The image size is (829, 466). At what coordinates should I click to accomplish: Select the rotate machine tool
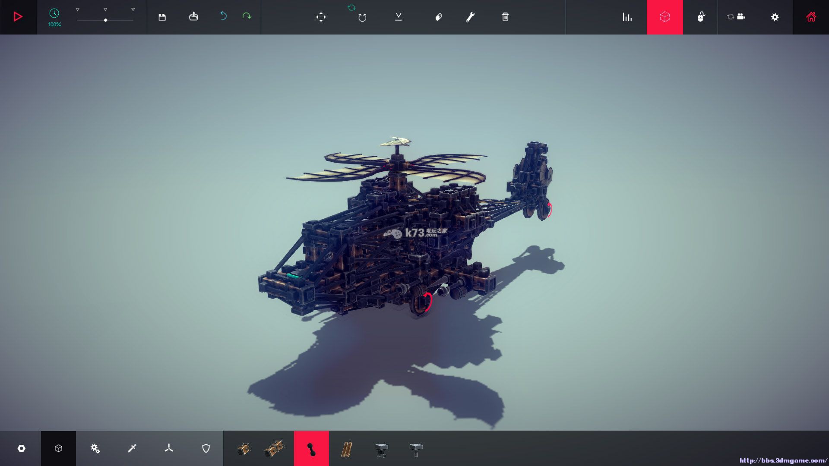(362, 17)
